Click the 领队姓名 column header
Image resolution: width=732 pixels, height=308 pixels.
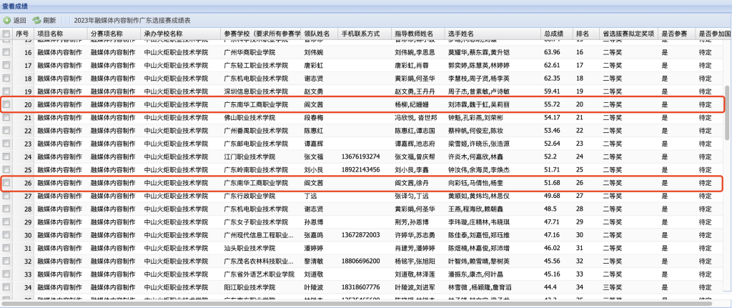coord(317,34)
